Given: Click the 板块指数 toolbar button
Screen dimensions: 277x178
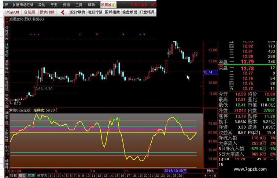Looking at the screenshot, I should click(47, 12).
